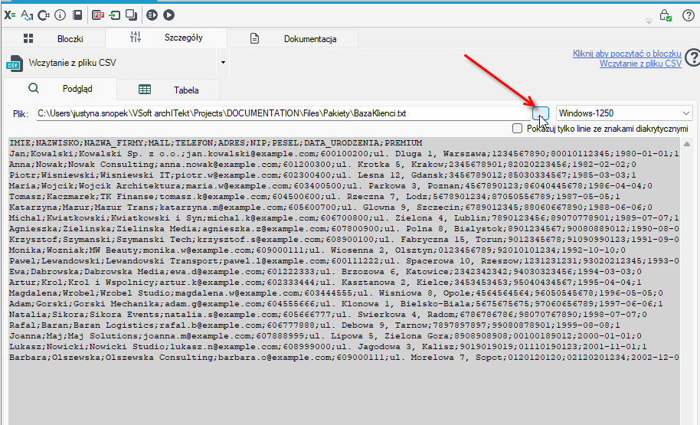Open the Dokumentacja tab
Viewport: 700px width, 425px height.
293,38
